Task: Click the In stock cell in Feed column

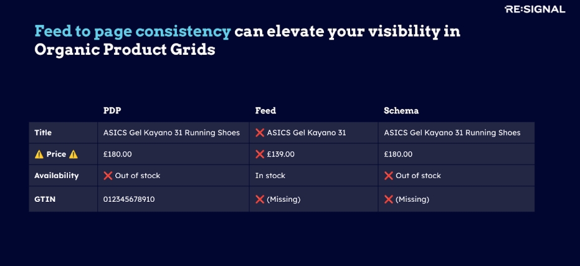Action: click(270, 176)
